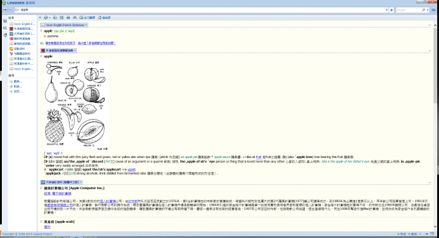The height and width of the screenshot is (238, 439).
Task: Pronounce the word with the speaker icon
Action: [46, 17]
